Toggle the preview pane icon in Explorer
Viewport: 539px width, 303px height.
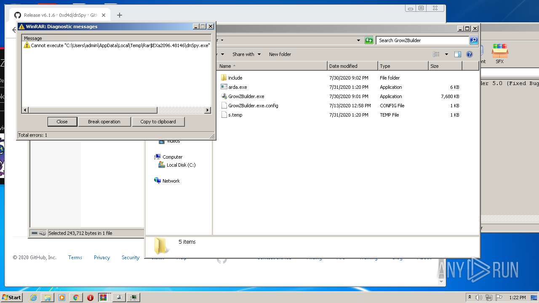[458, 54]
